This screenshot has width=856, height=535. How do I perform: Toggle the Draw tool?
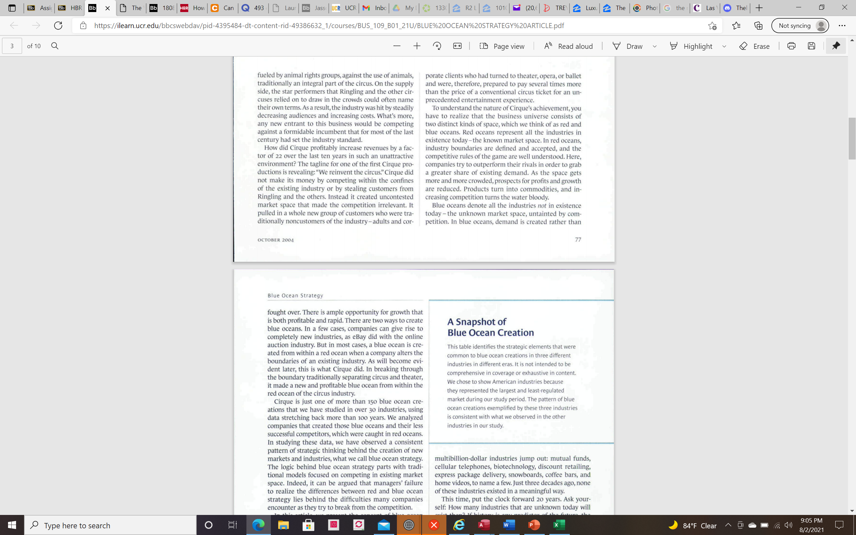(x=628, y=46)
